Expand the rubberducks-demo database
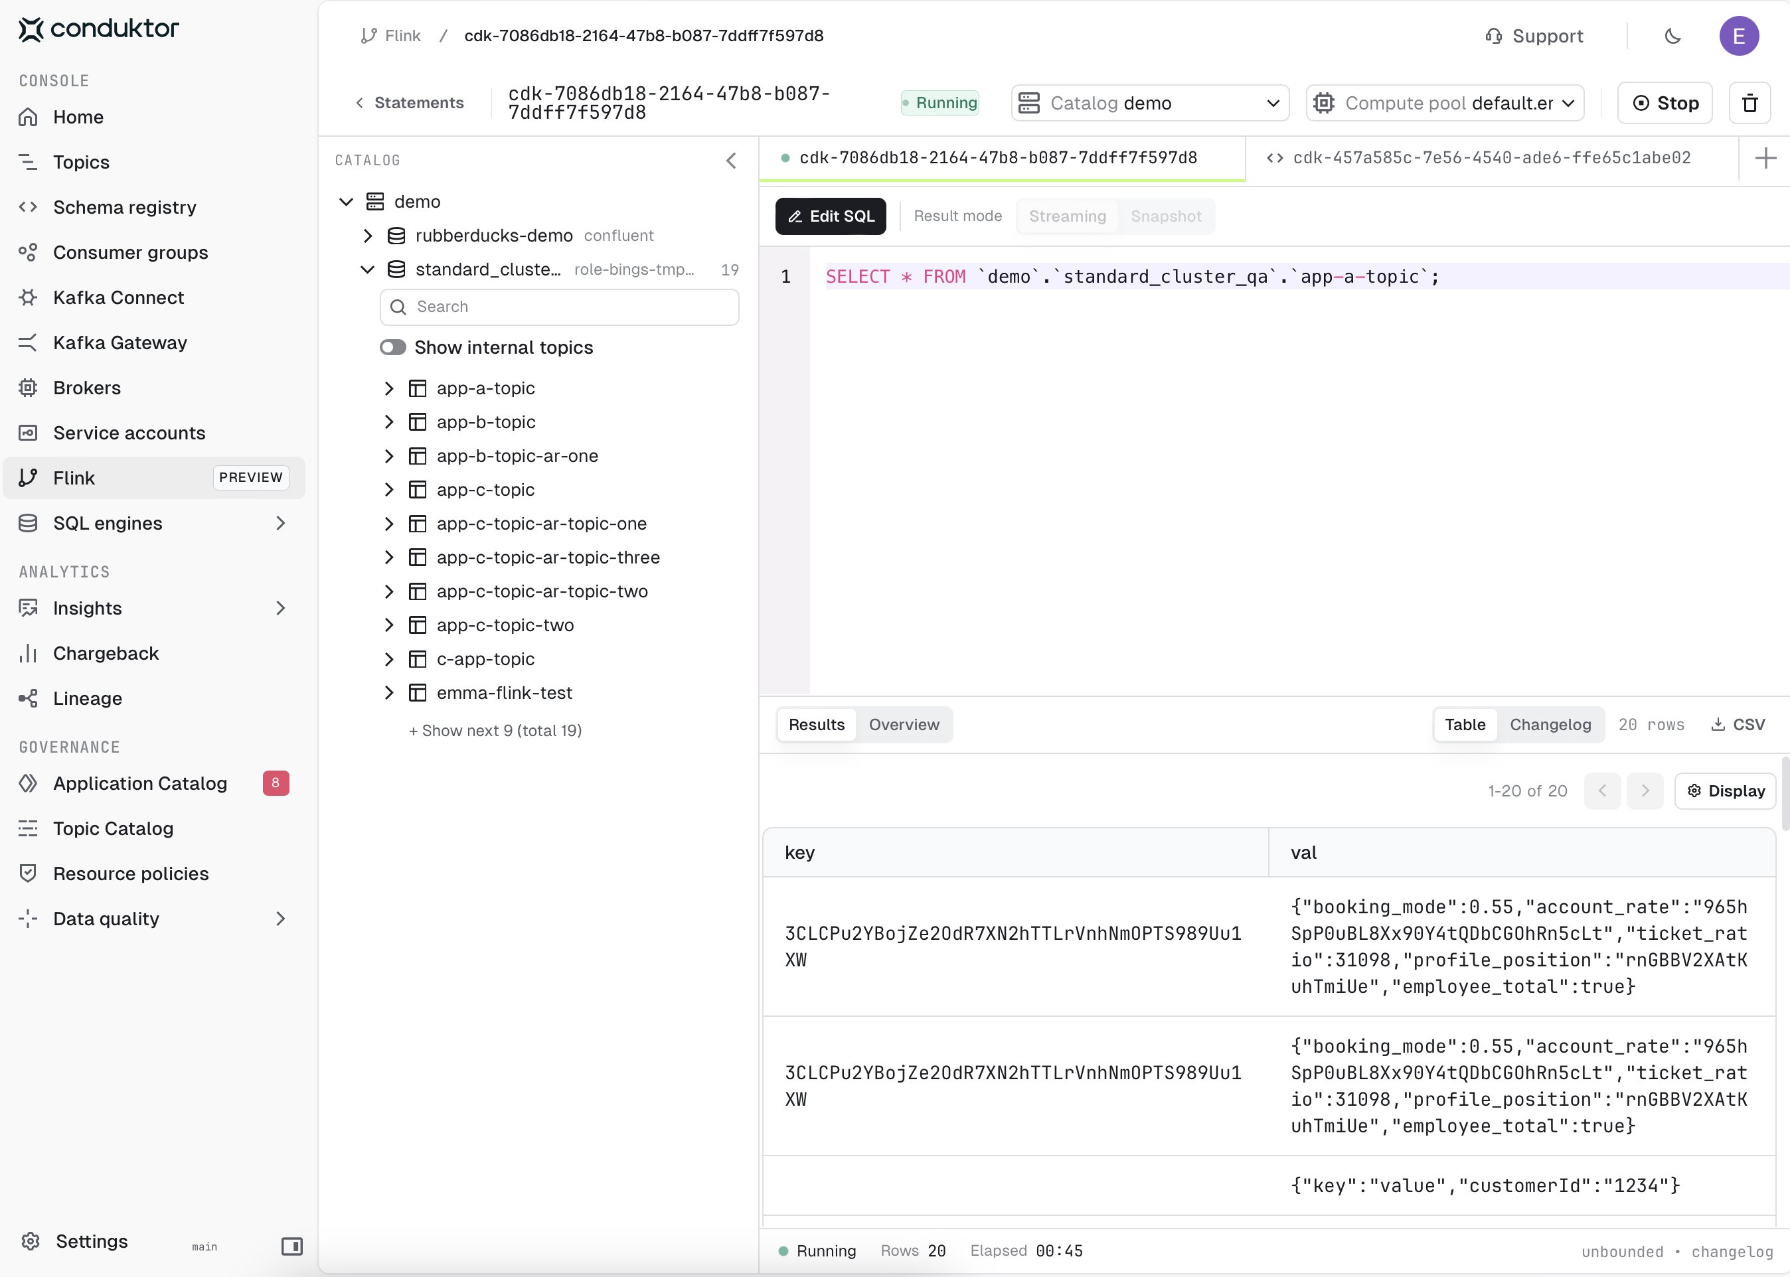Viewport: 1790px width, 1277px height. pyautogui.click(x=367, y=236)
